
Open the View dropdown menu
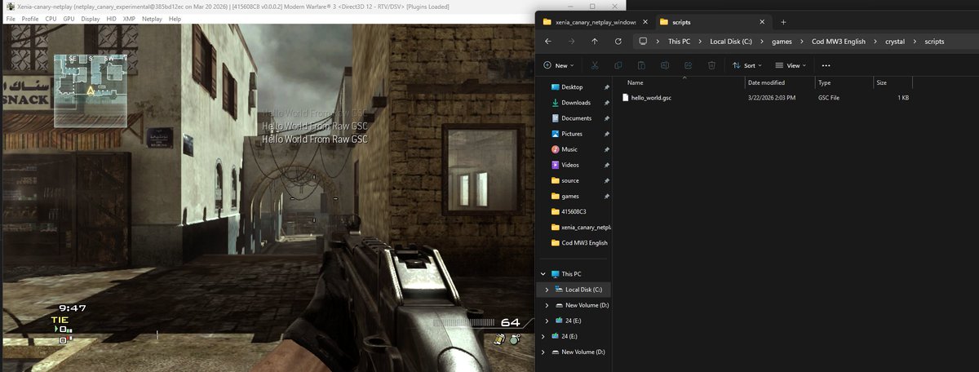coord(791,65)
